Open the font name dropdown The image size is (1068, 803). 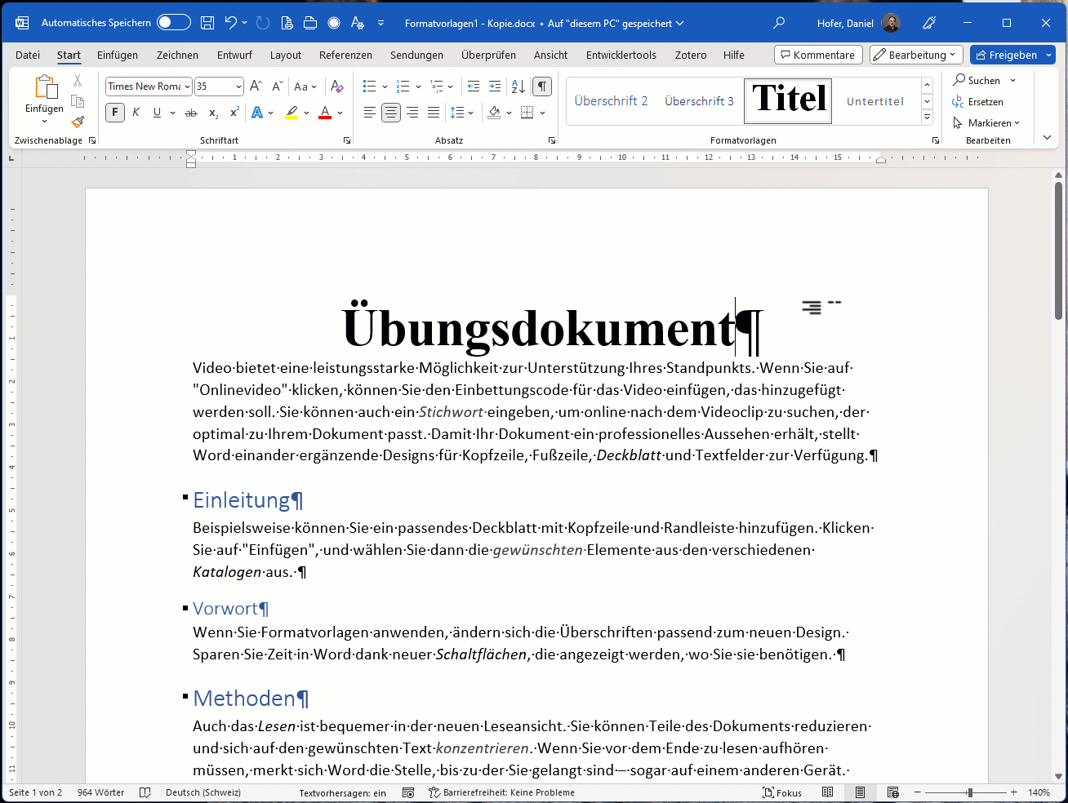click(x=187, y=87)
